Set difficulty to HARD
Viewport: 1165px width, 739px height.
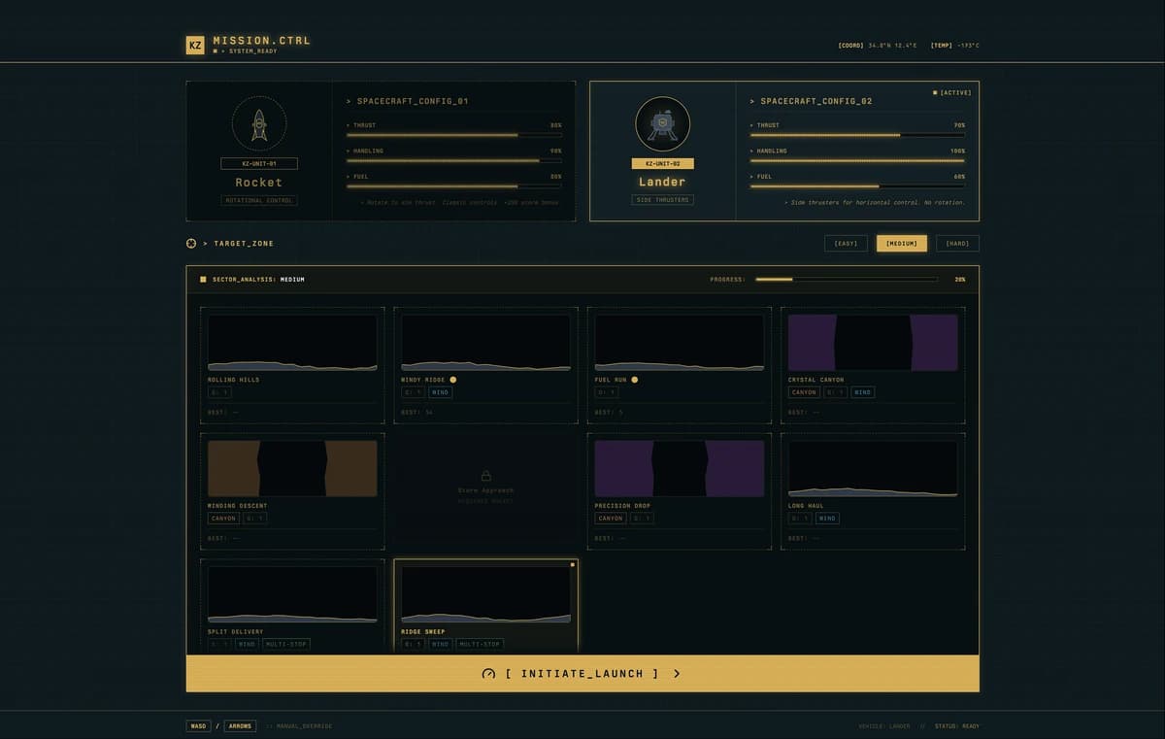tap(957, 244)
